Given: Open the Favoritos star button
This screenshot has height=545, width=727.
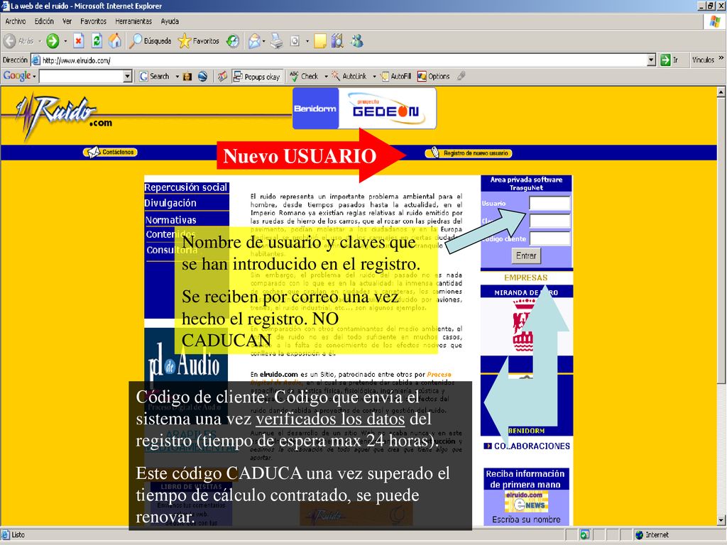Looking at the screenshot, I should 199,41.
